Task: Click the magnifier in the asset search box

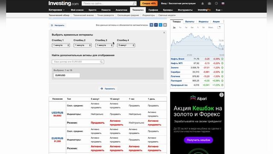Action: (102, 62)
